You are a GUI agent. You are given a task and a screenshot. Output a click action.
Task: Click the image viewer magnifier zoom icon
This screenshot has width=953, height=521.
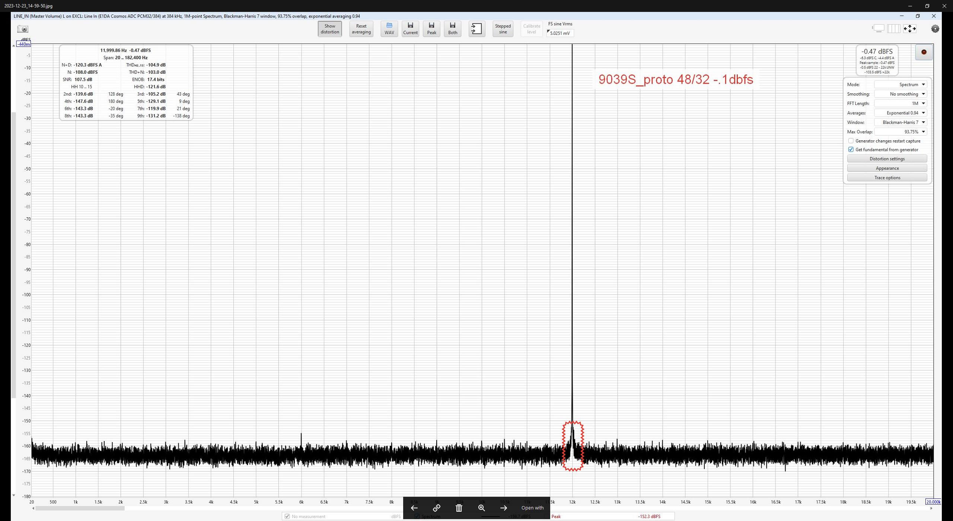481,508
